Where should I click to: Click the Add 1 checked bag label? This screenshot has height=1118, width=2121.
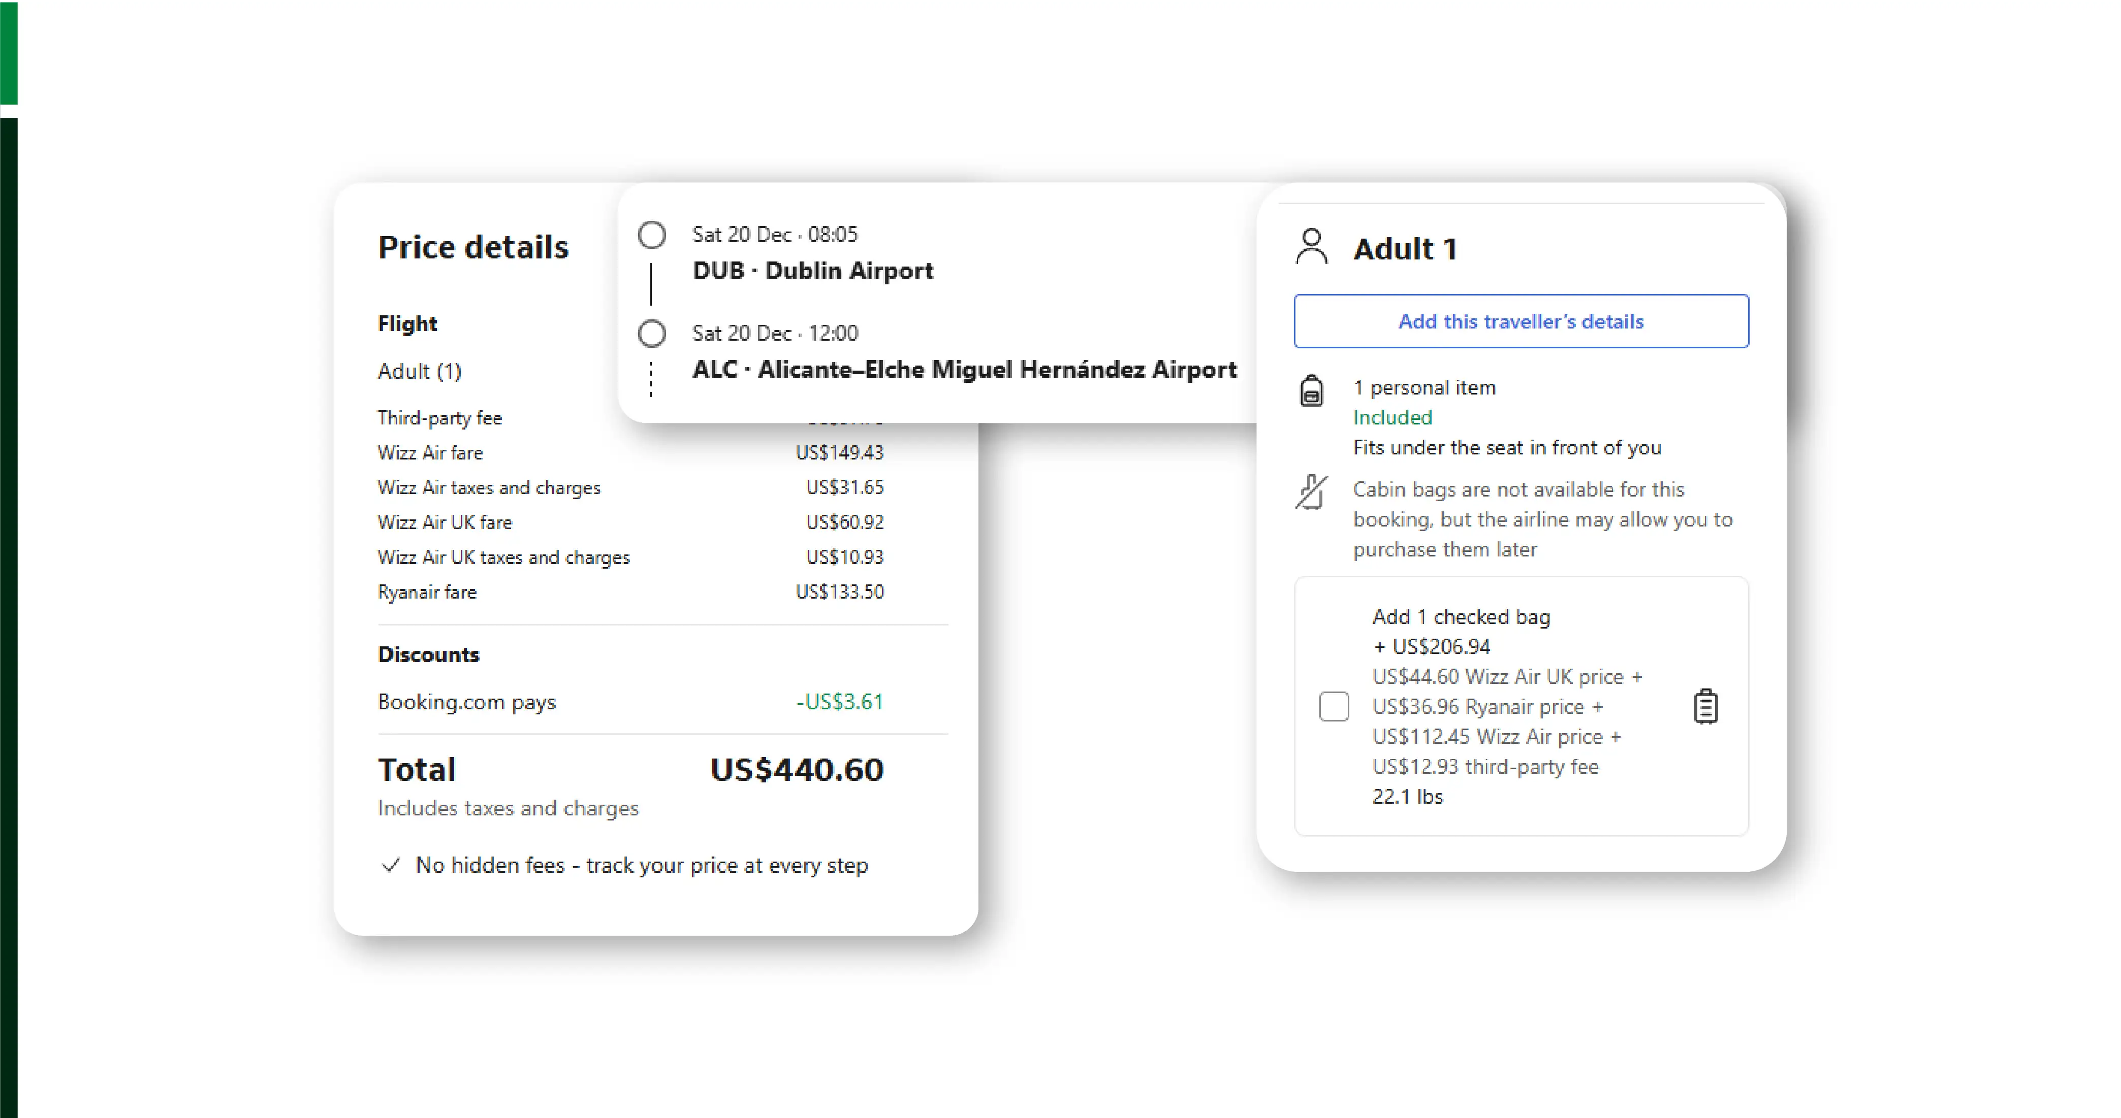(1461, 617)
